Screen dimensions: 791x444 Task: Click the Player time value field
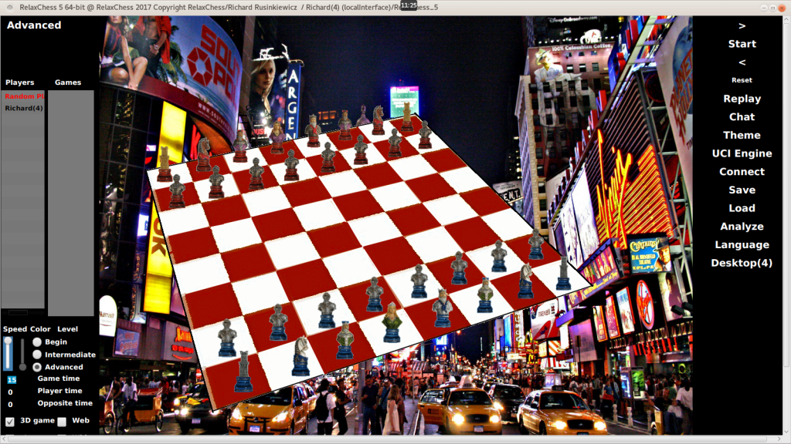click(x=10, y=392)
